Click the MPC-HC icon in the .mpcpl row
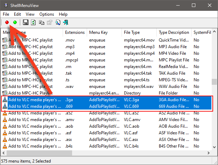This screenshot has height=165, width=218. (x=5, y=60)
